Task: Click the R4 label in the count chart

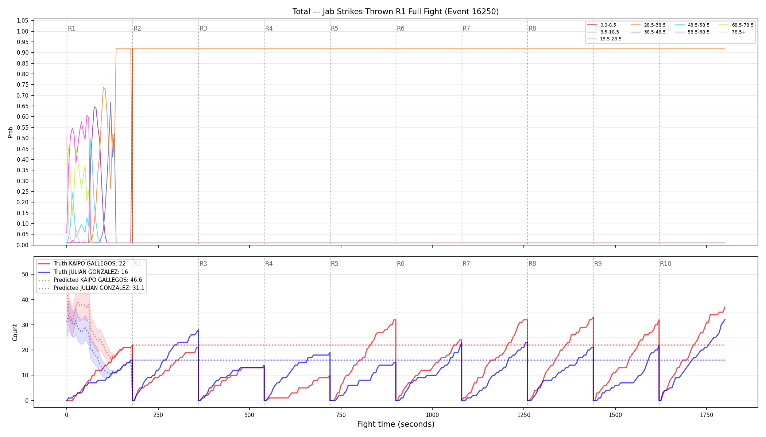Action: pyautogui.click(x=269, y=264)
